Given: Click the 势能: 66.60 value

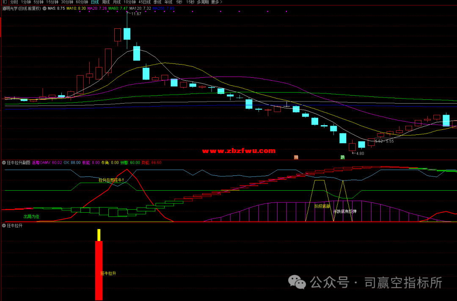Looking at the screenshot, I should [x=151, y=163].
